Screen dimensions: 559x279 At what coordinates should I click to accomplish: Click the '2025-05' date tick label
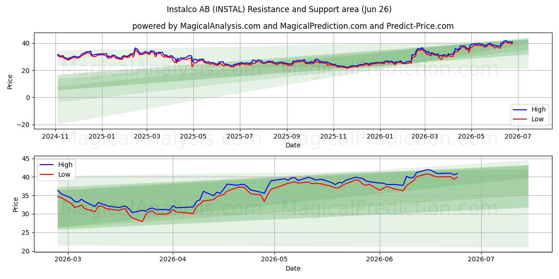(192, 137)
